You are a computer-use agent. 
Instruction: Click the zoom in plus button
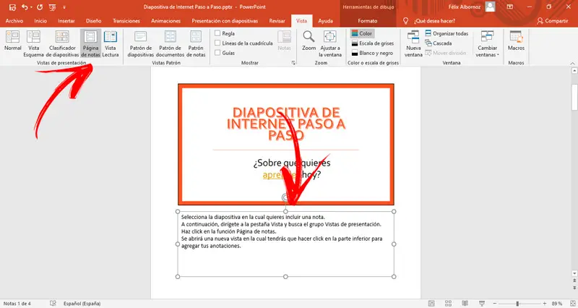click(545, 304)
